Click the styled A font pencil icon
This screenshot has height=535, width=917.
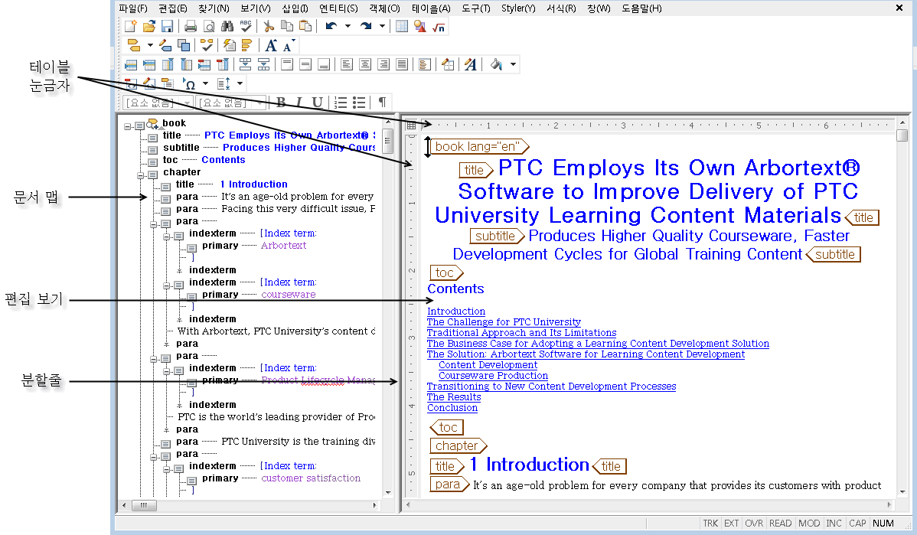coord(470,64)
